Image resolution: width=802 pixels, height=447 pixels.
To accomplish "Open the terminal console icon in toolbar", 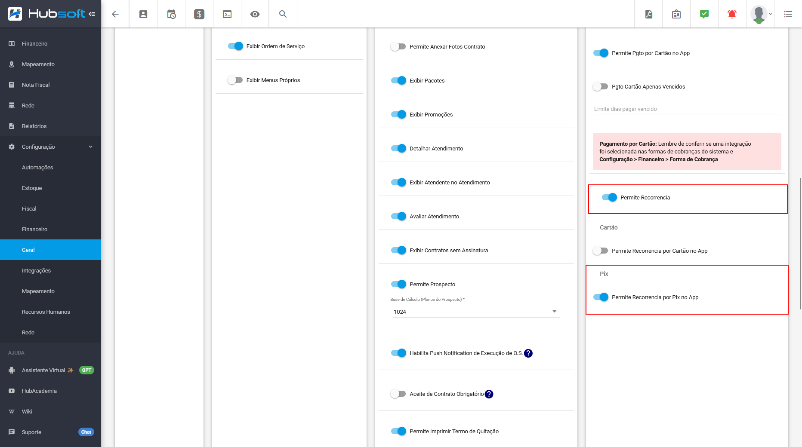I will coord(227,14).
